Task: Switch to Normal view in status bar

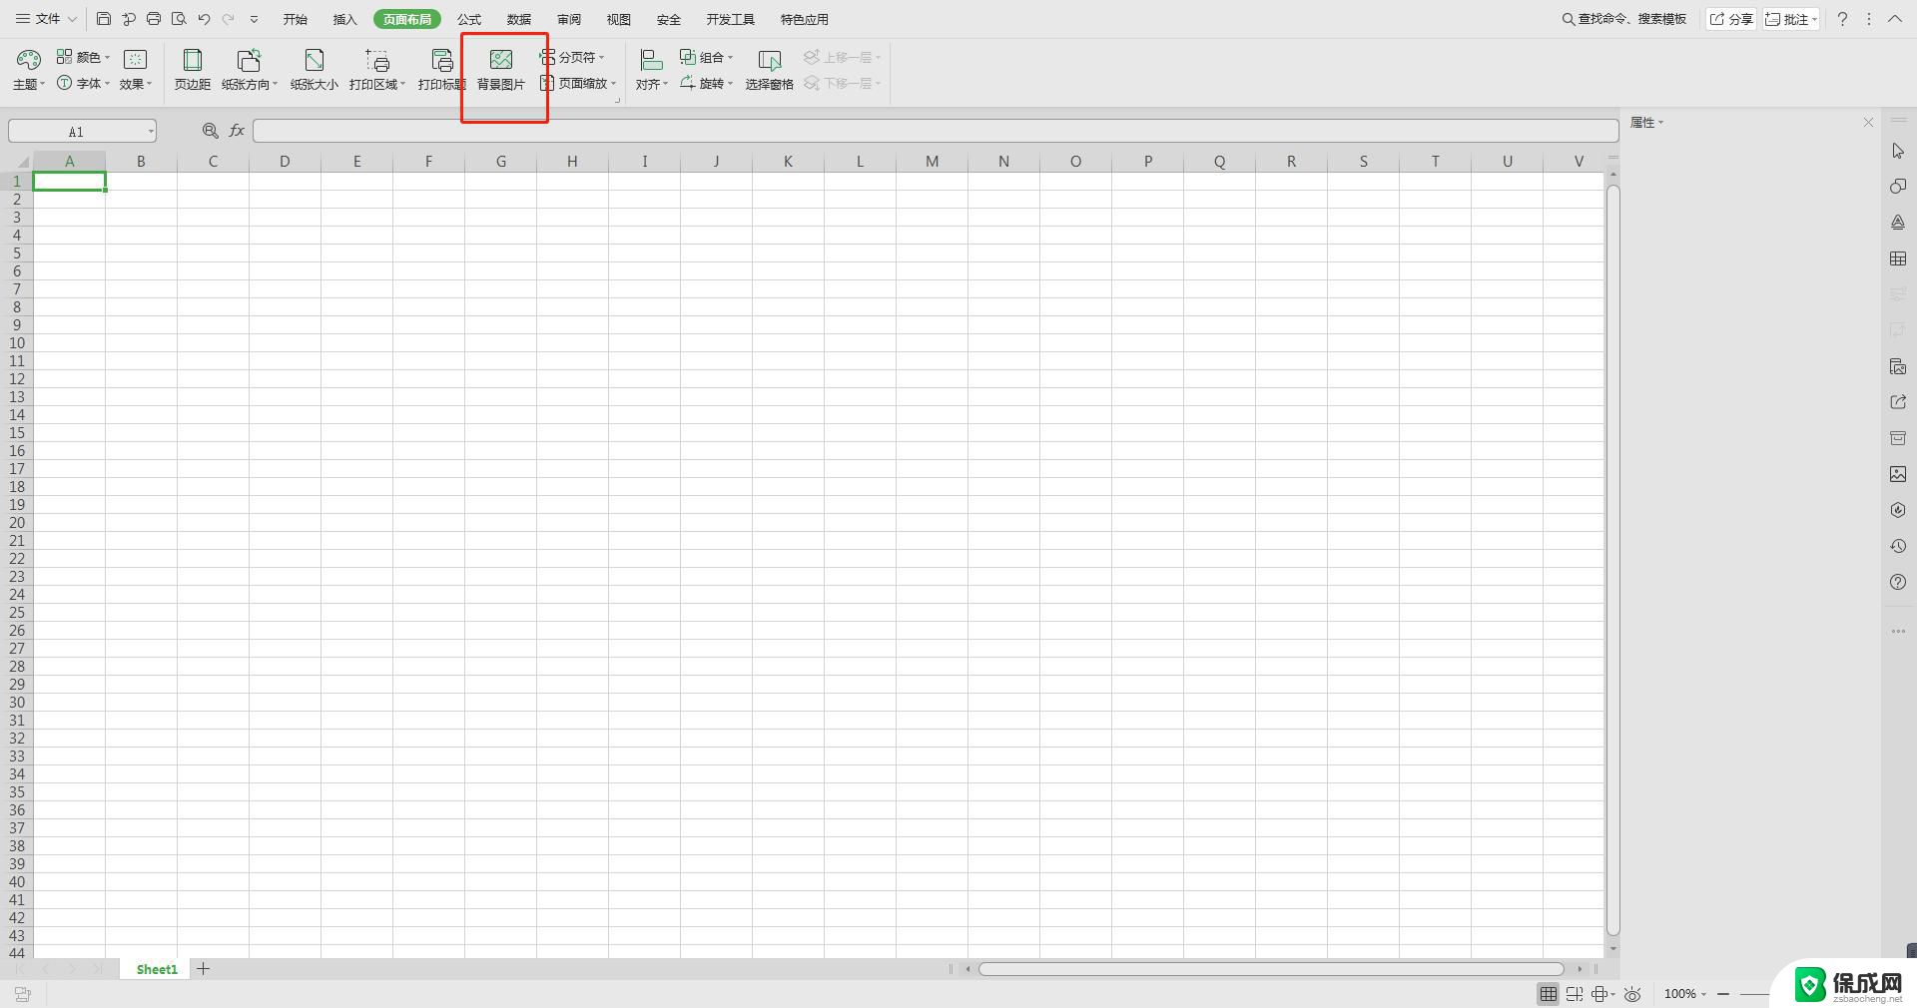Action: [1548, 994]
